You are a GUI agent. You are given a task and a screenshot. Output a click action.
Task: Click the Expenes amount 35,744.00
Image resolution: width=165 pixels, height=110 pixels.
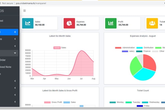pyautogui.click(x=81, y=25)
